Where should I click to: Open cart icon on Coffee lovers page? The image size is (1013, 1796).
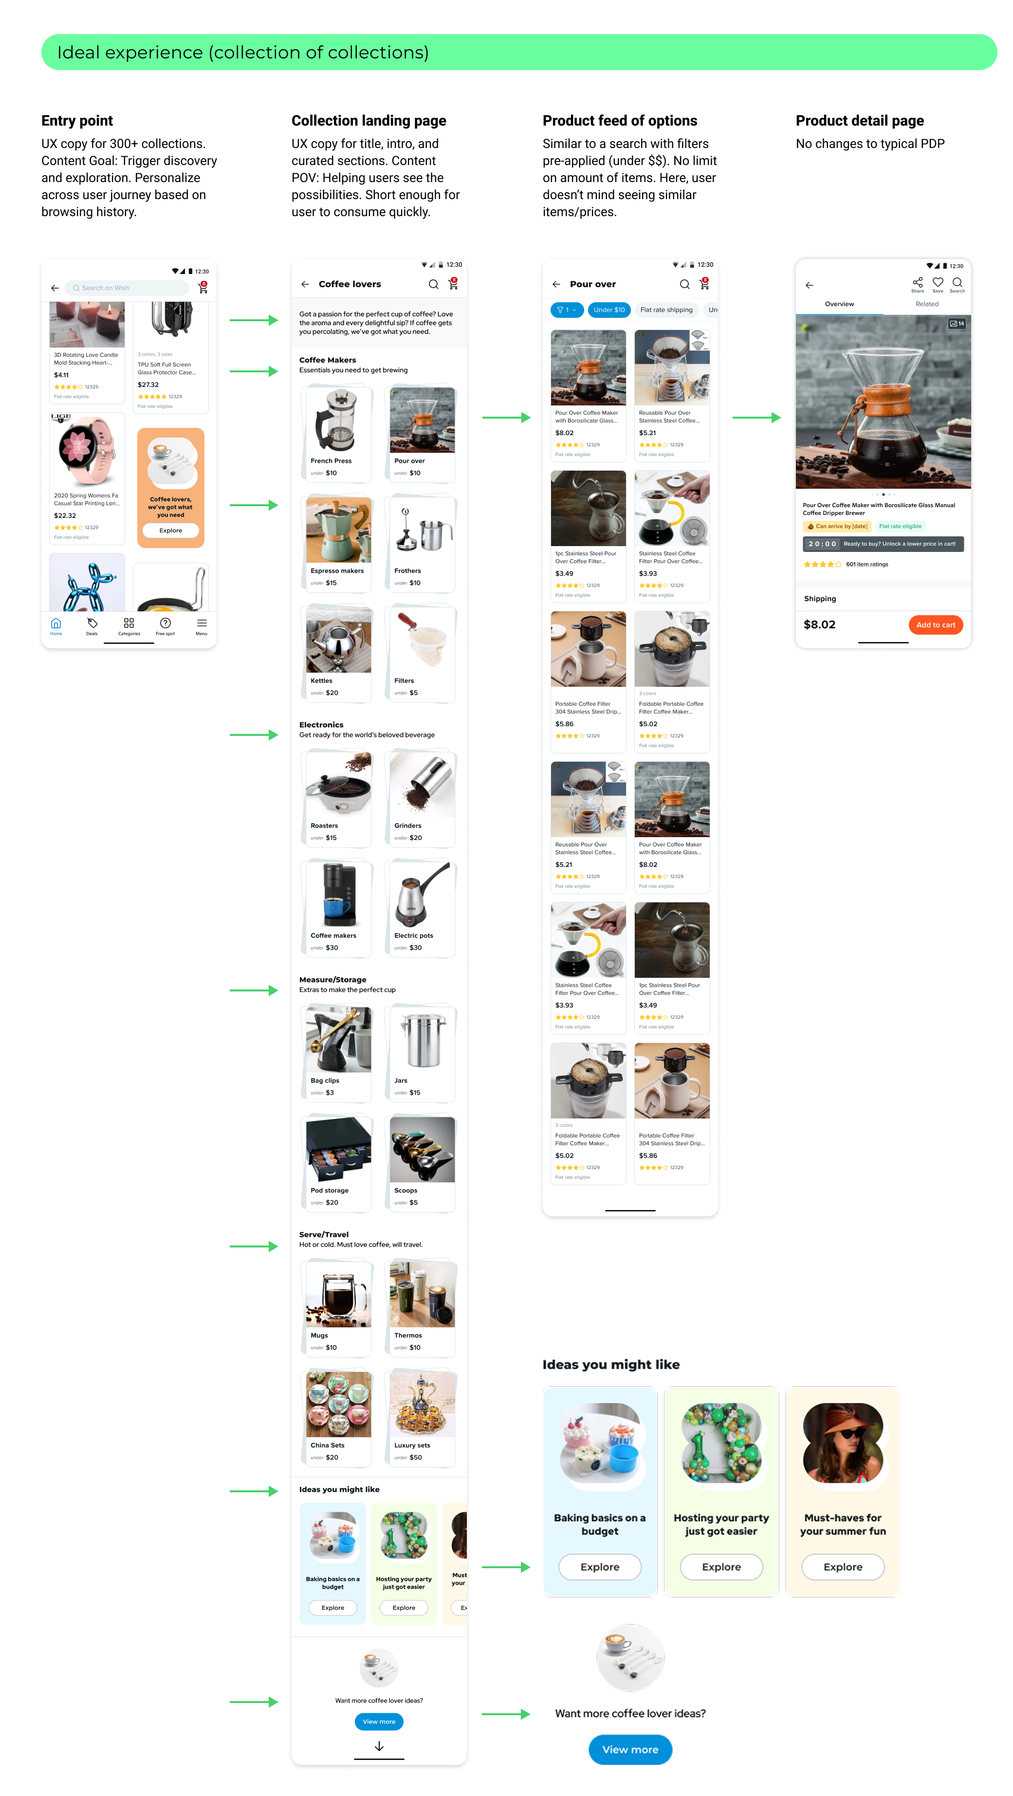point(453,284)
